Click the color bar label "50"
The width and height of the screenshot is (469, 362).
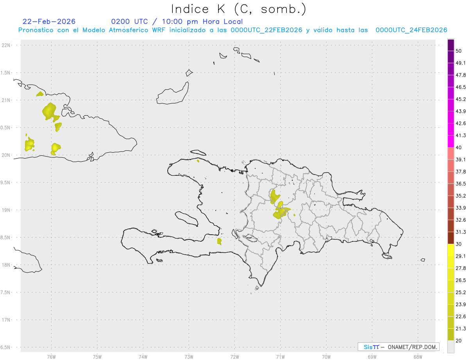tap(459, 51)
